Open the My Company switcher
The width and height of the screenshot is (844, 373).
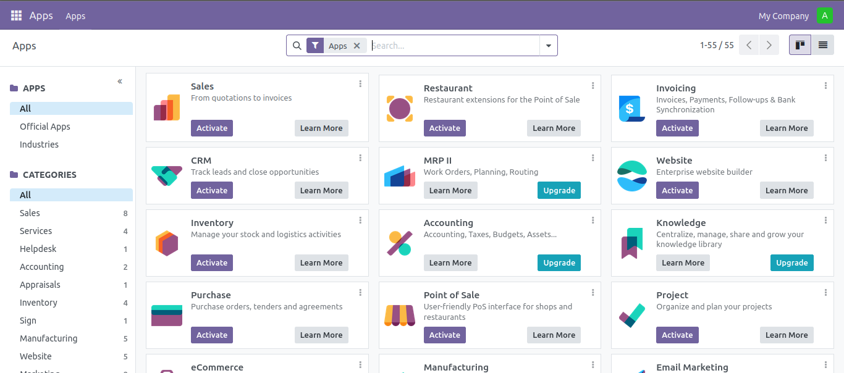[783, 16]
